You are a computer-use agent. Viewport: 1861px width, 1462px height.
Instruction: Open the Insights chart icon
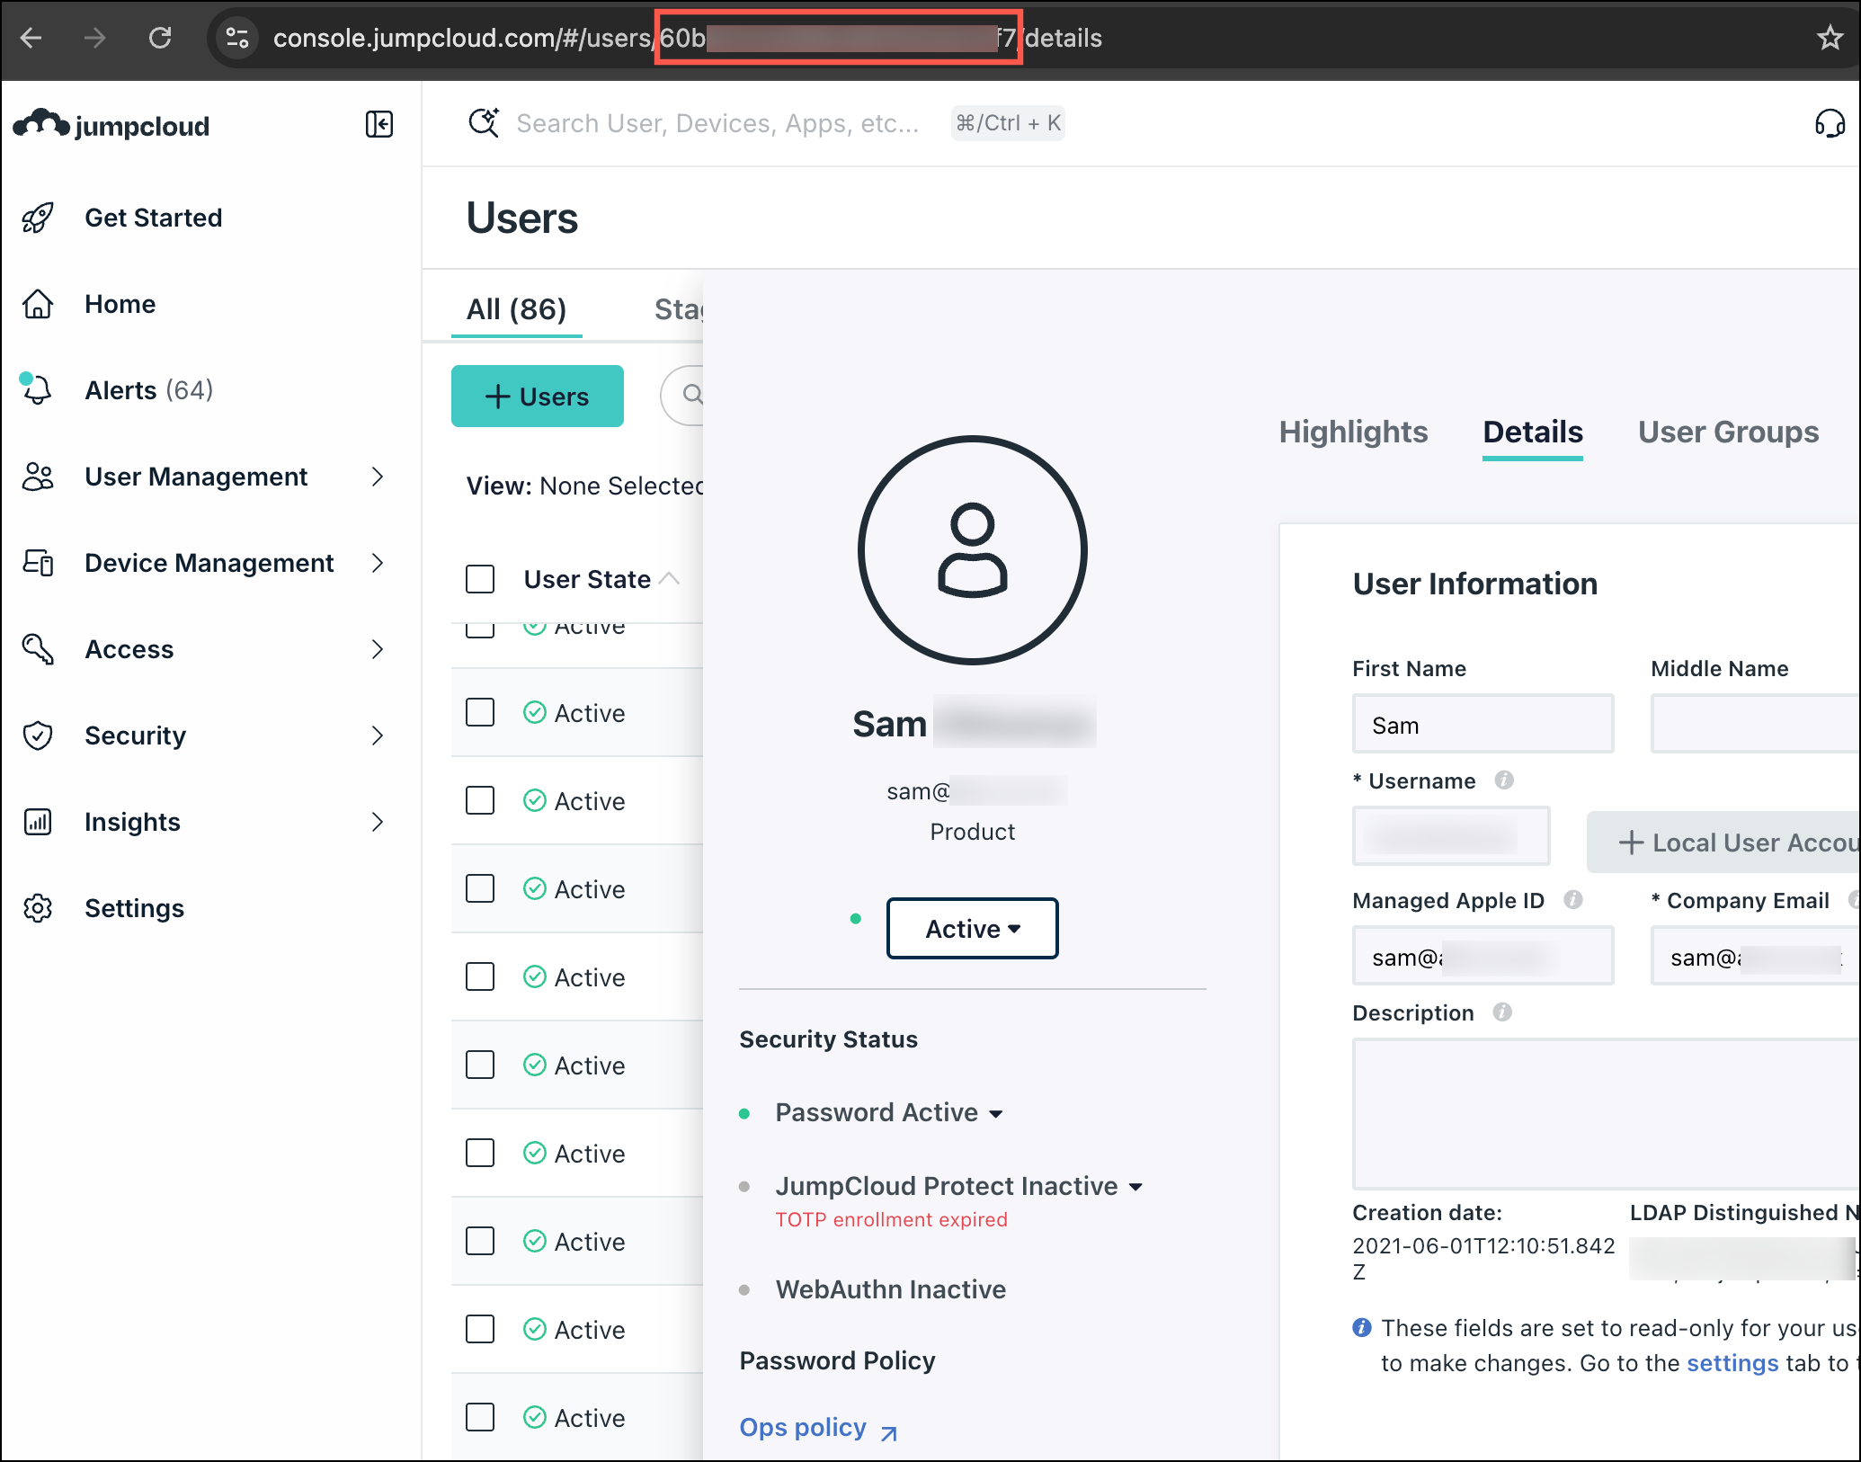[37, 822]
